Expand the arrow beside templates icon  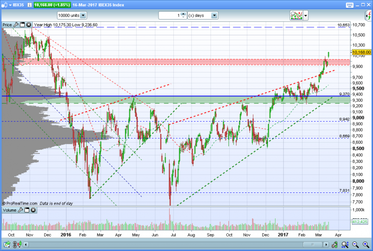tap(306, 16)
